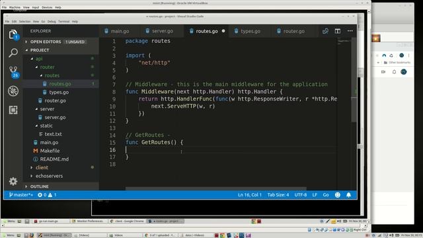Image resolution: width=423 pixels, height=238 pixels.
Task: Click the editor vertical scrollbar thumb
Action: pyautogui.click(x=354, y=80)
